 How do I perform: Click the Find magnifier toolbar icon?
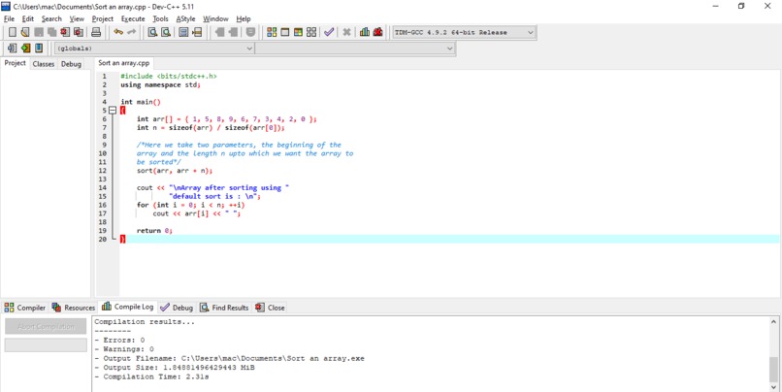(x=152, y=32)
